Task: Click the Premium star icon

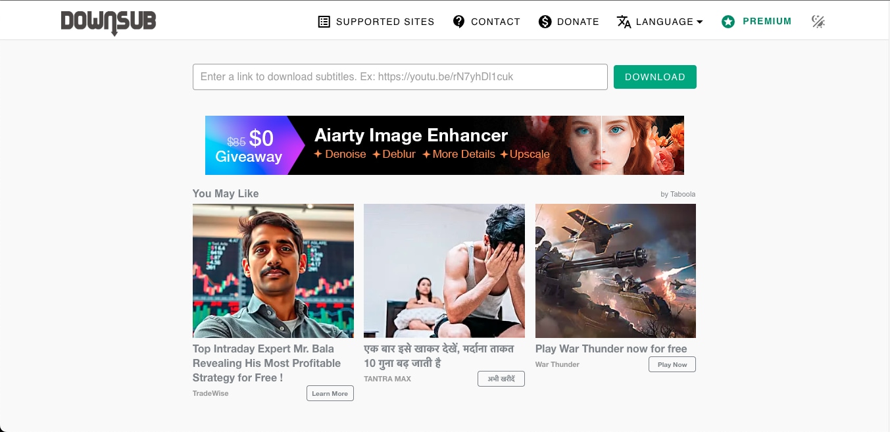Action: [728, 22]
